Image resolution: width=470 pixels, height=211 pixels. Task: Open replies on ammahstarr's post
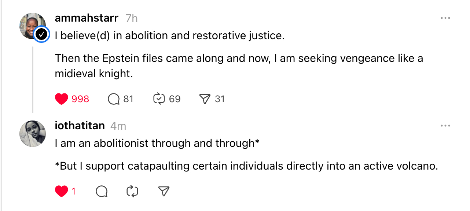(x=114, y=99)
